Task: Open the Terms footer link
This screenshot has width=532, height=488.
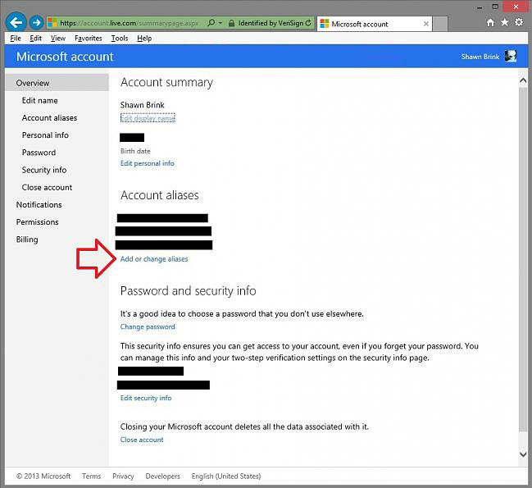Action: [x=91, y=477]
